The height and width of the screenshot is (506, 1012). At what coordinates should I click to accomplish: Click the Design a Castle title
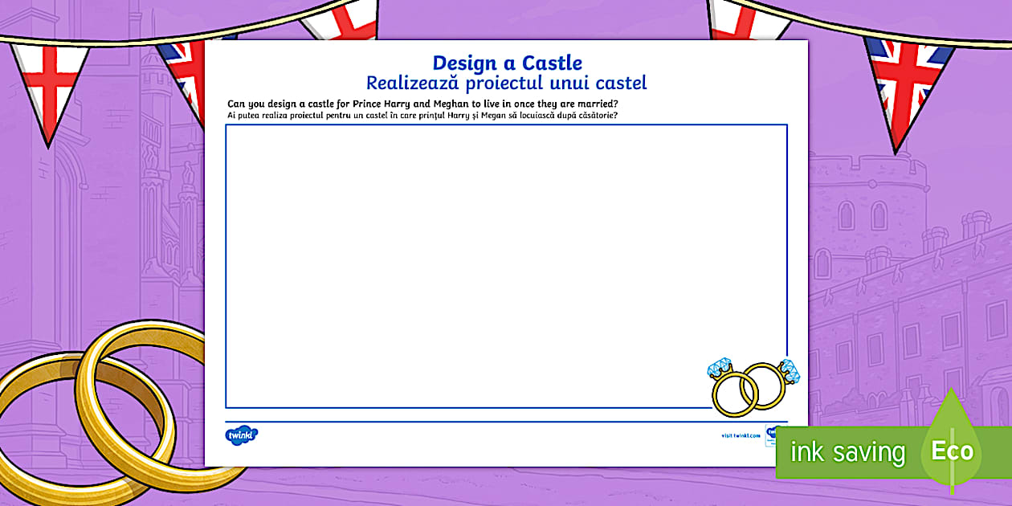[507, 63]
